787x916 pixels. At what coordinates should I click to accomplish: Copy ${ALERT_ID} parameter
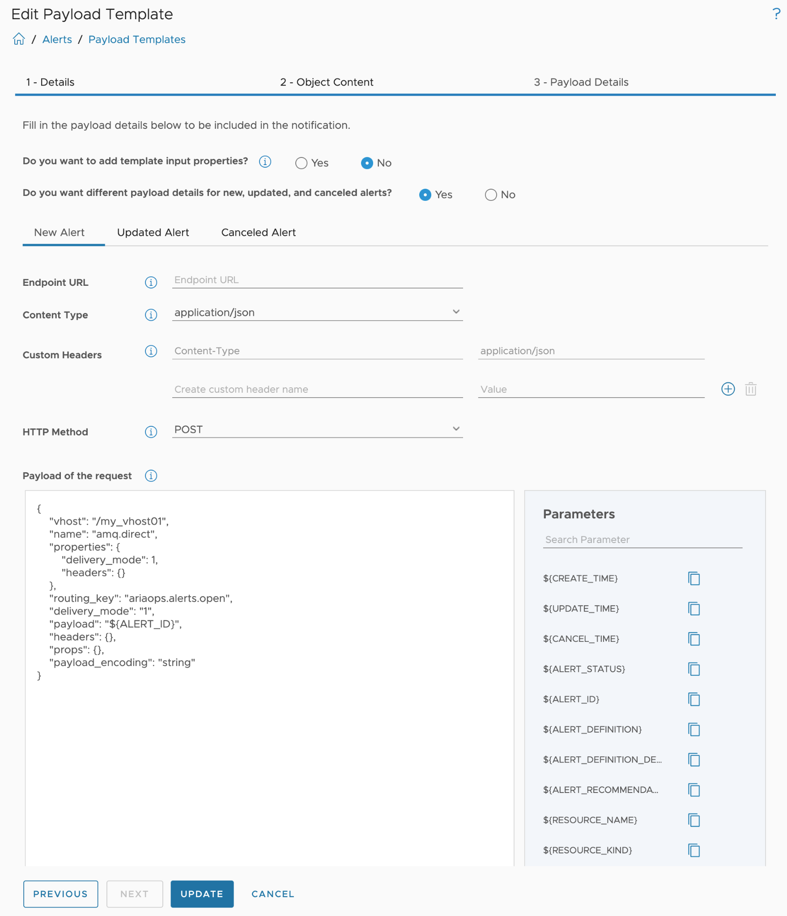coord(694,699)
